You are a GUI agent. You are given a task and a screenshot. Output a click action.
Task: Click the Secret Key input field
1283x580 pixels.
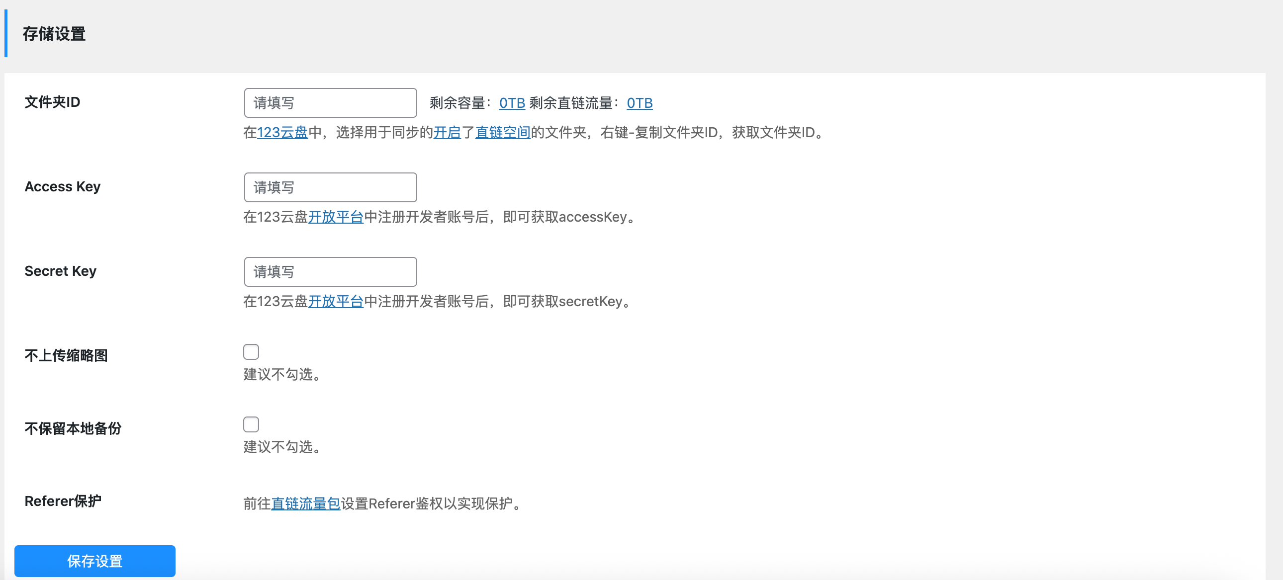(x=330, y=271)
